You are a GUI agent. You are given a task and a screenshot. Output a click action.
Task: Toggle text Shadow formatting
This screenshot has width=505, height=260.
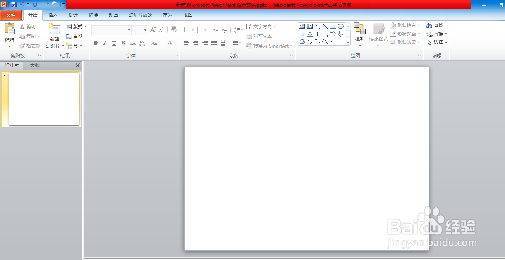coord(123,43)
